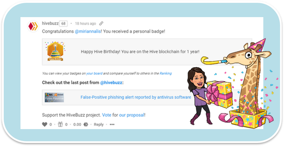
Task: Click the Vote link
Action: coord(106,115)
